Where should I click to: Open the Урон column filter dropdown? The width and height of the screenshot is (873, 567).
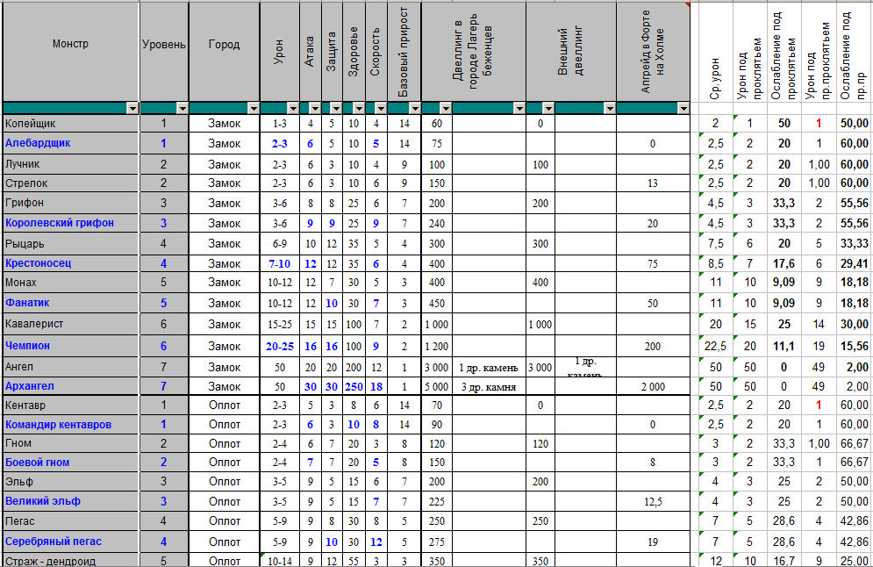[293, 108]
